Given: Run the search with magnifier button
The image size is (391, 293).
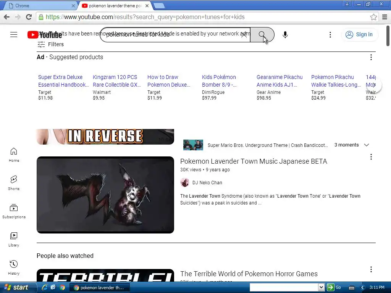Looking at the screenshot, I should pos(262,35).
